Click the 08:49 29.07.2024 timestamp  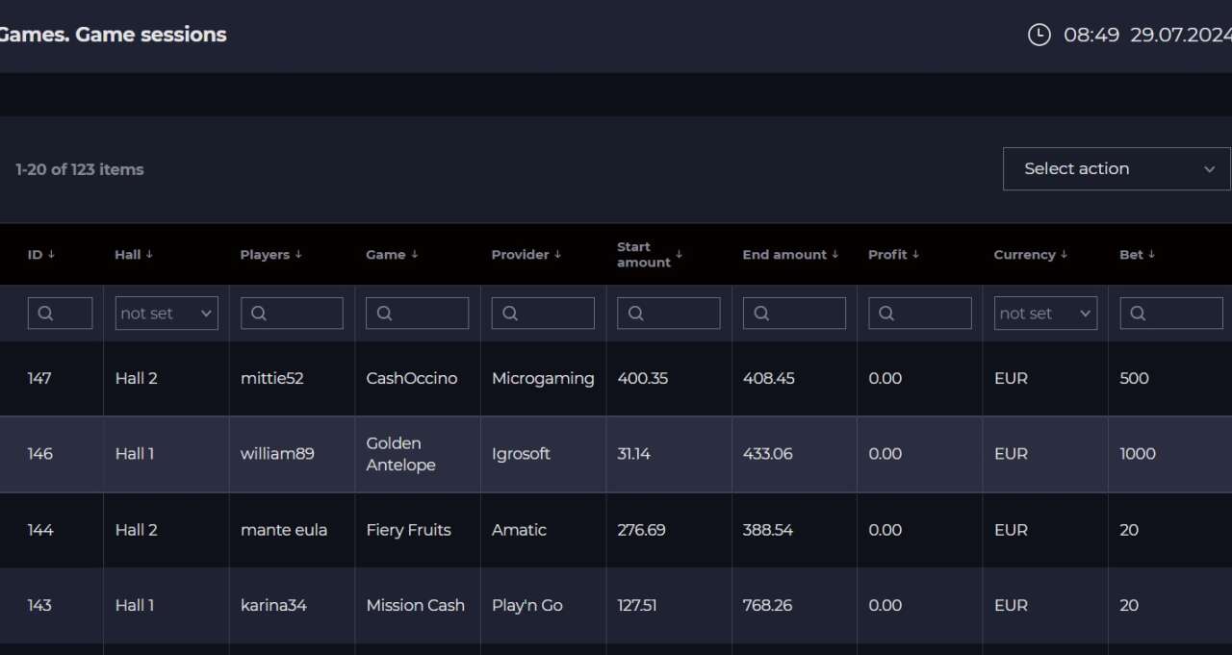[x=1147, y=35]
